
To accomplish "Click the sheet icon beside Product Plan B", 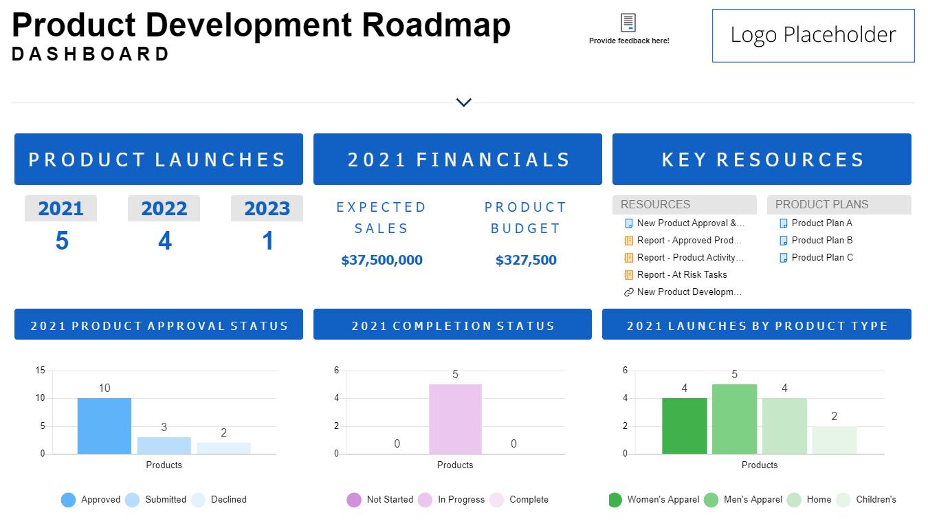I will [783, 241].
